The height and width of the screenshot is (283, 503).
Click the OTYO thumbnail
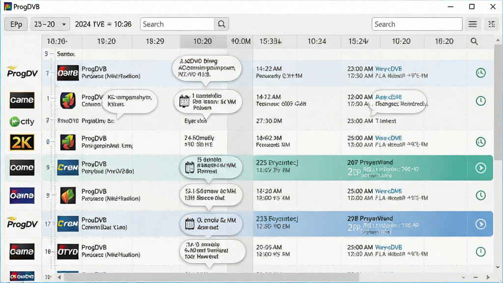tap(68, 252)
